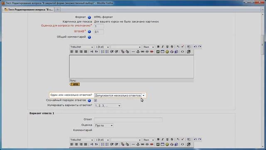Screen dimensions: 266x150
Task: Click the Штраф input field
Action: pos(99,32)
